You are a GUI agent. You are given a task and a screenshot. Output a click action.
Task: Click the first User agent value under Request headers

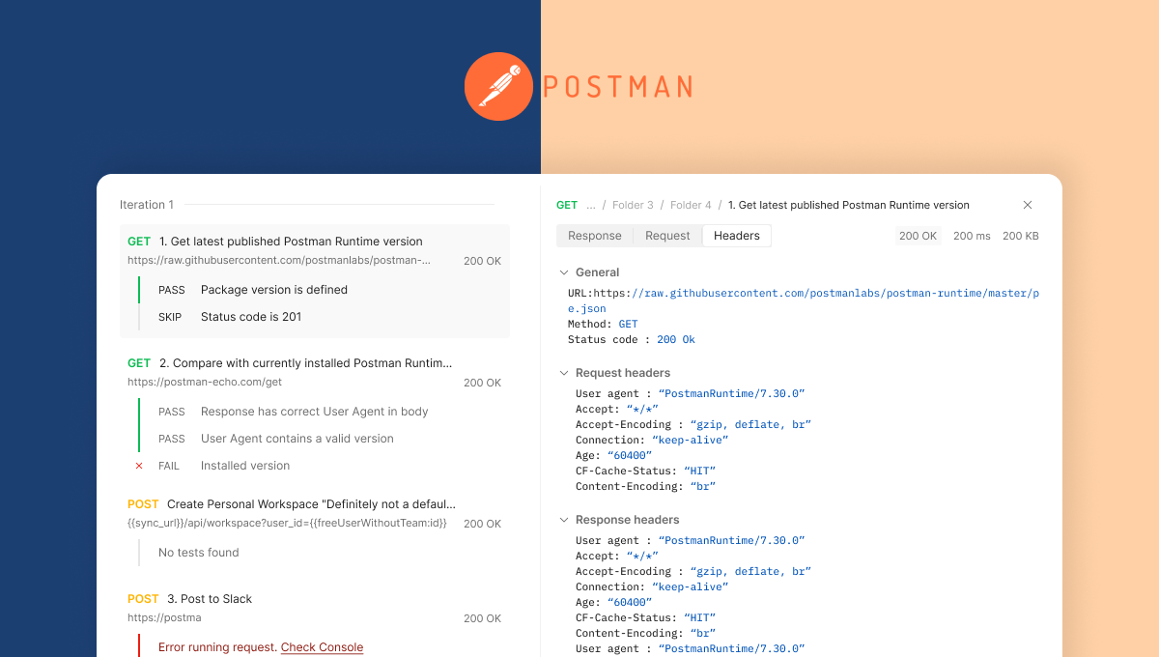click(x=732, y=394)
